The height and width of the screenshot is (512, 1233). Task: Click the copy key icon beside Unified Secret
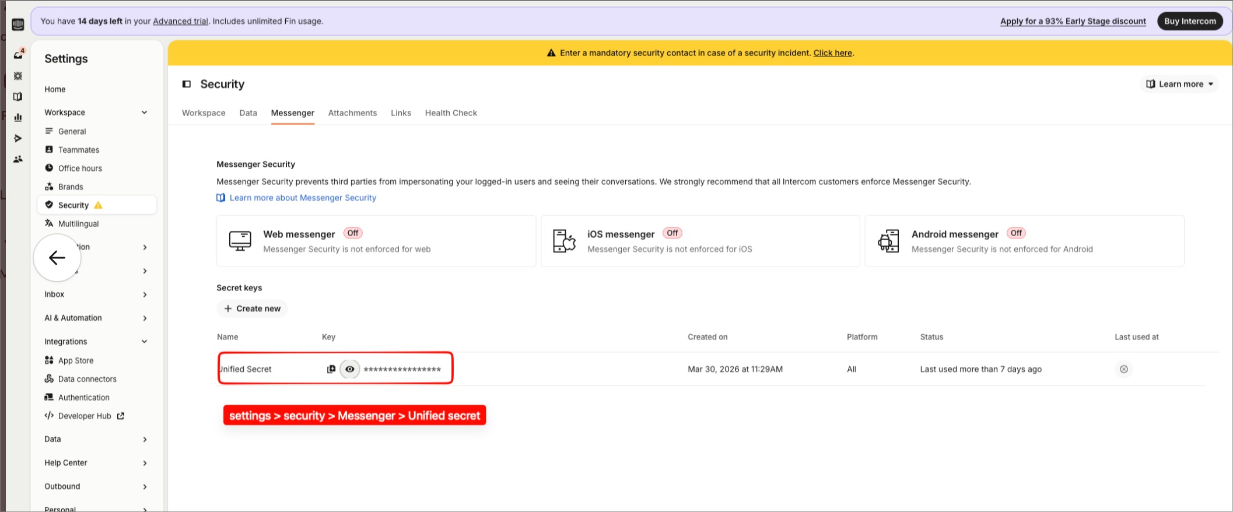pyautogui.click(x=331, y=369)
